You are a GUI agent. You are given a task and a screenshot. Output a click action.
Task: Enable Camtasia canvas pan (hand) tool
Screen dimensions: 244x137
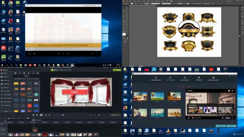55,70
